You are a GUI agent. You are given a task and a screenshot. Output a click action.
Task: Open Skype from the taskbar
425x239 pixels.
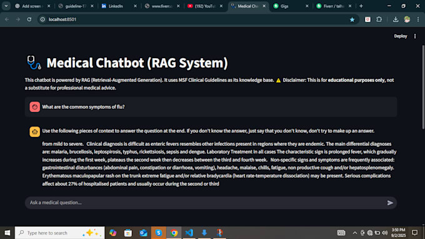(159, 233)
